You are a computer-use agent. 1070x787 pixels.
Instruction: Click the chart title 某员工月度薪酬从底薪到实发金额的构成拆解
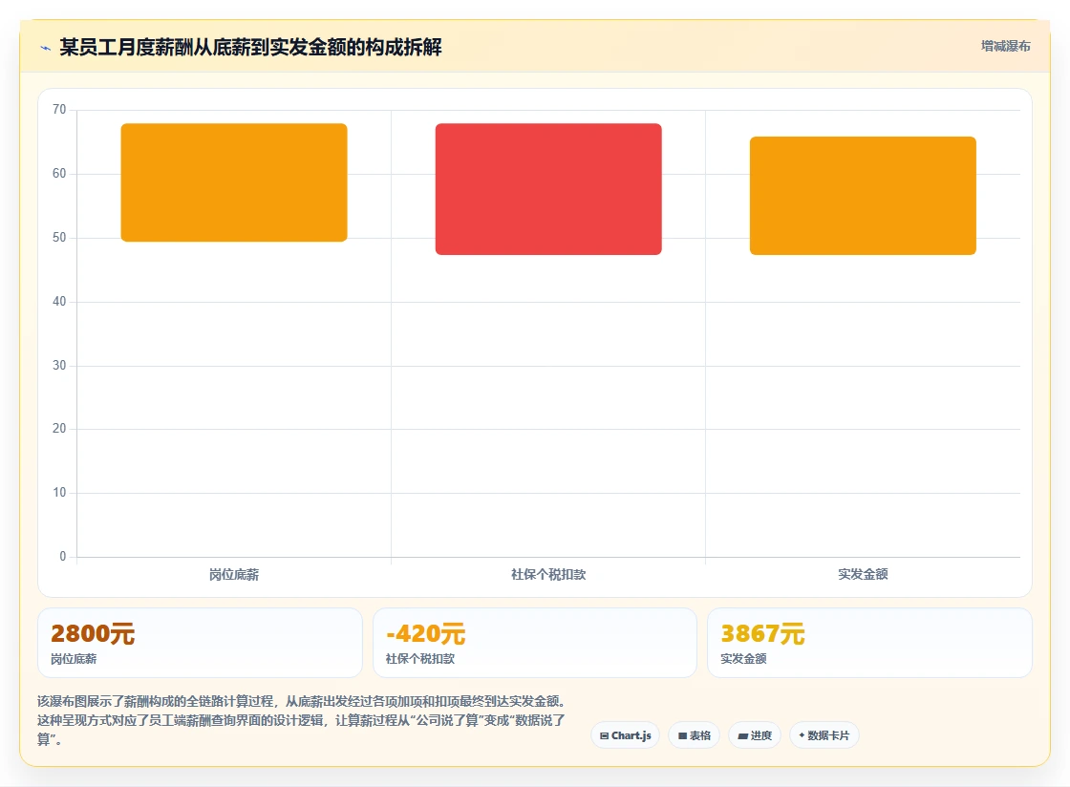tap(250, 47)
